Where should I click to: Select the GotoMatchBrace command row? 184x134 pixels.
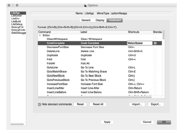pyautogui.click(x=100, y=72)
